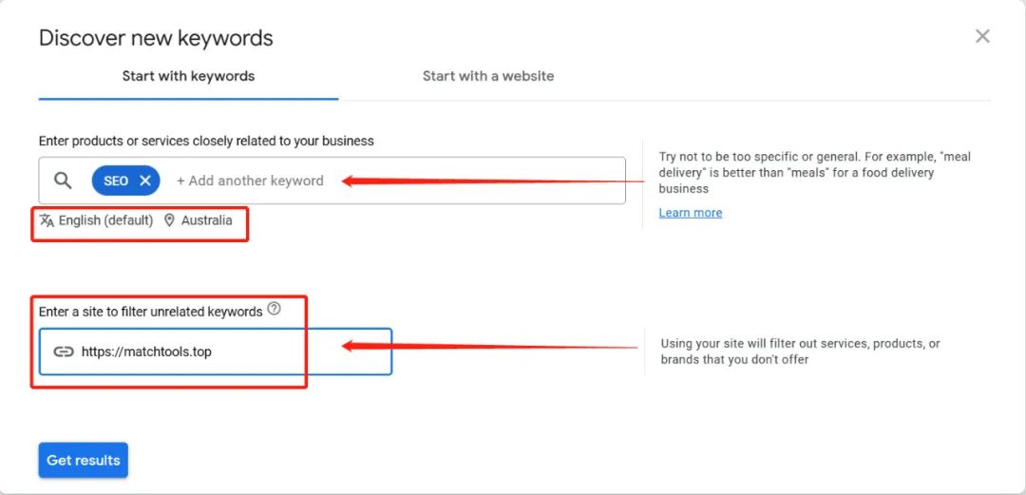Remove the SEO keyword chip with X
The height and width of the screenshot is (495, 1026).
[x=145, y=181]
